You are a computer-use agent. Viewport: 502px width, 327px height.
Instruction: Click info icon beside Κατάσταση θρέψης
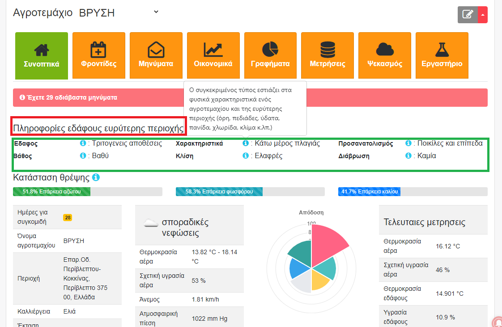[96, 177]
